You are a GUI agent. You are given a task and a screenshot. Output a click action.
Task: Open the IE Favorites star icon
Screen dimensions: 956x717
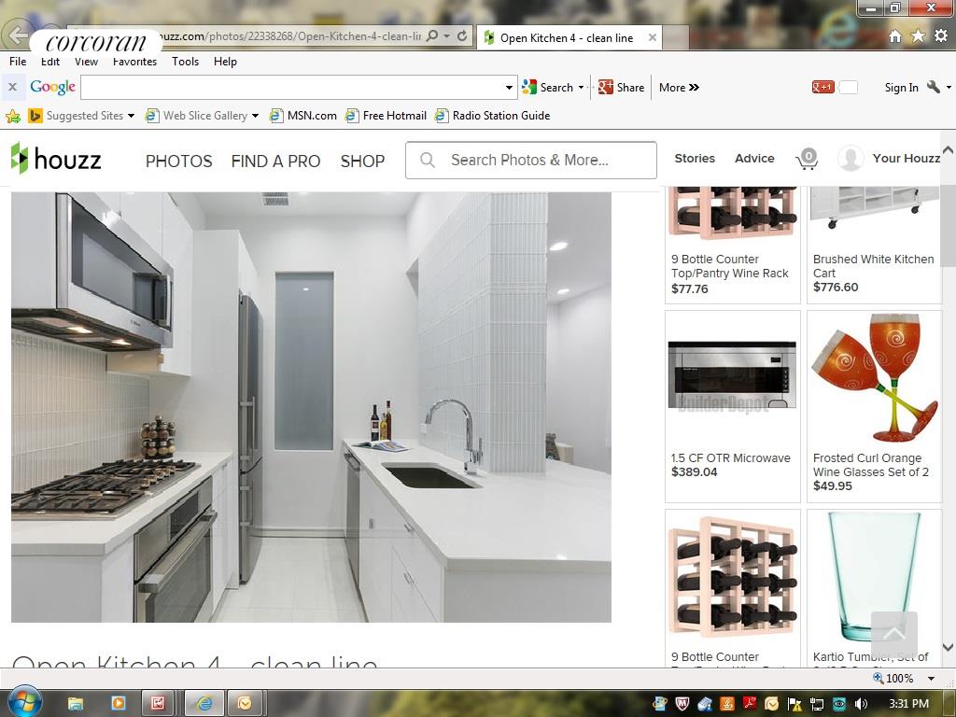click(x=918, y=36)
